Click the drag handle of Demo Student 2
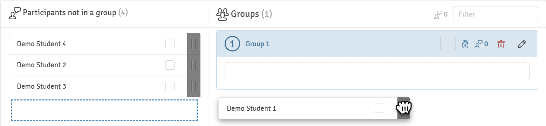The height and width of the screenshot is (126, 546). [x=194, y=65]
